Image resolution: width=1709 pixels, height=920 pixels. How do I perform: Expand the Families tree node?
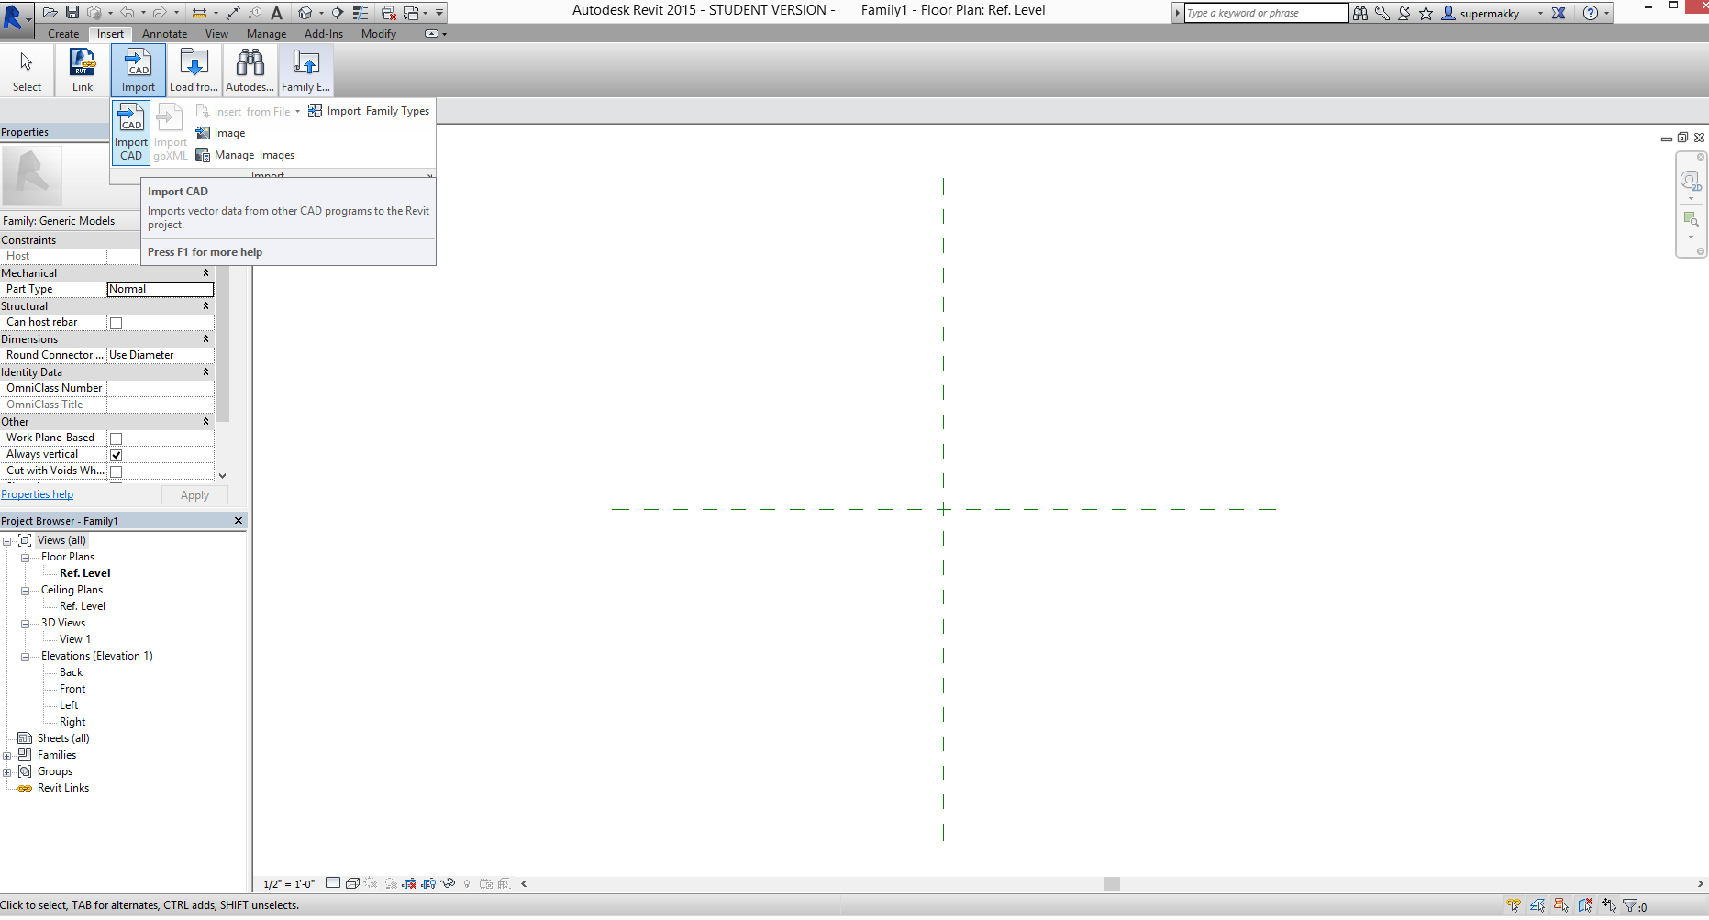tap(6, 756)
